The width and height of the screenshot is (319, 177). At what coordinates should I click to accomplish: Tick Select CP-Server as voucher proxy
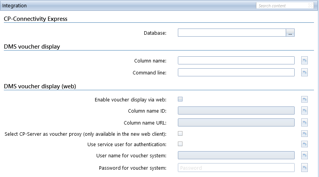[180, 133]
